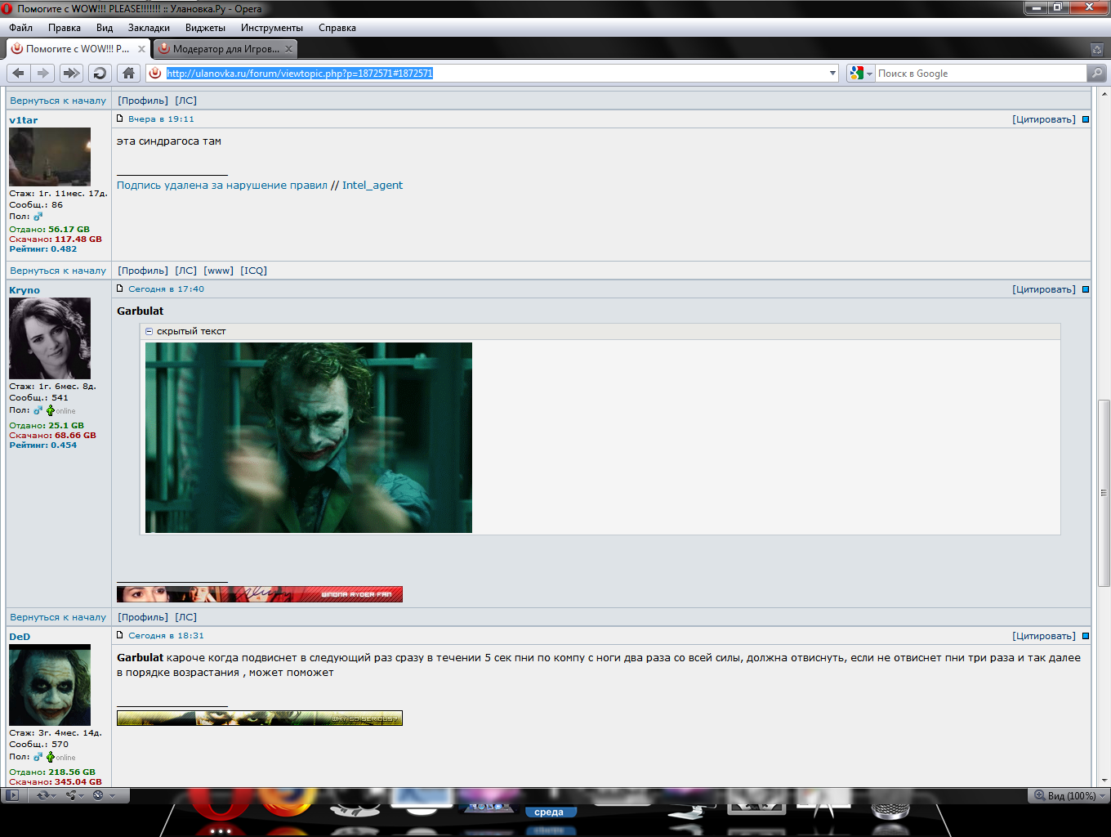The width and height of the screenshot is (1111, 837).
Task: Click the post icon beside "Вчера в 19:11"
Action: 120,119
